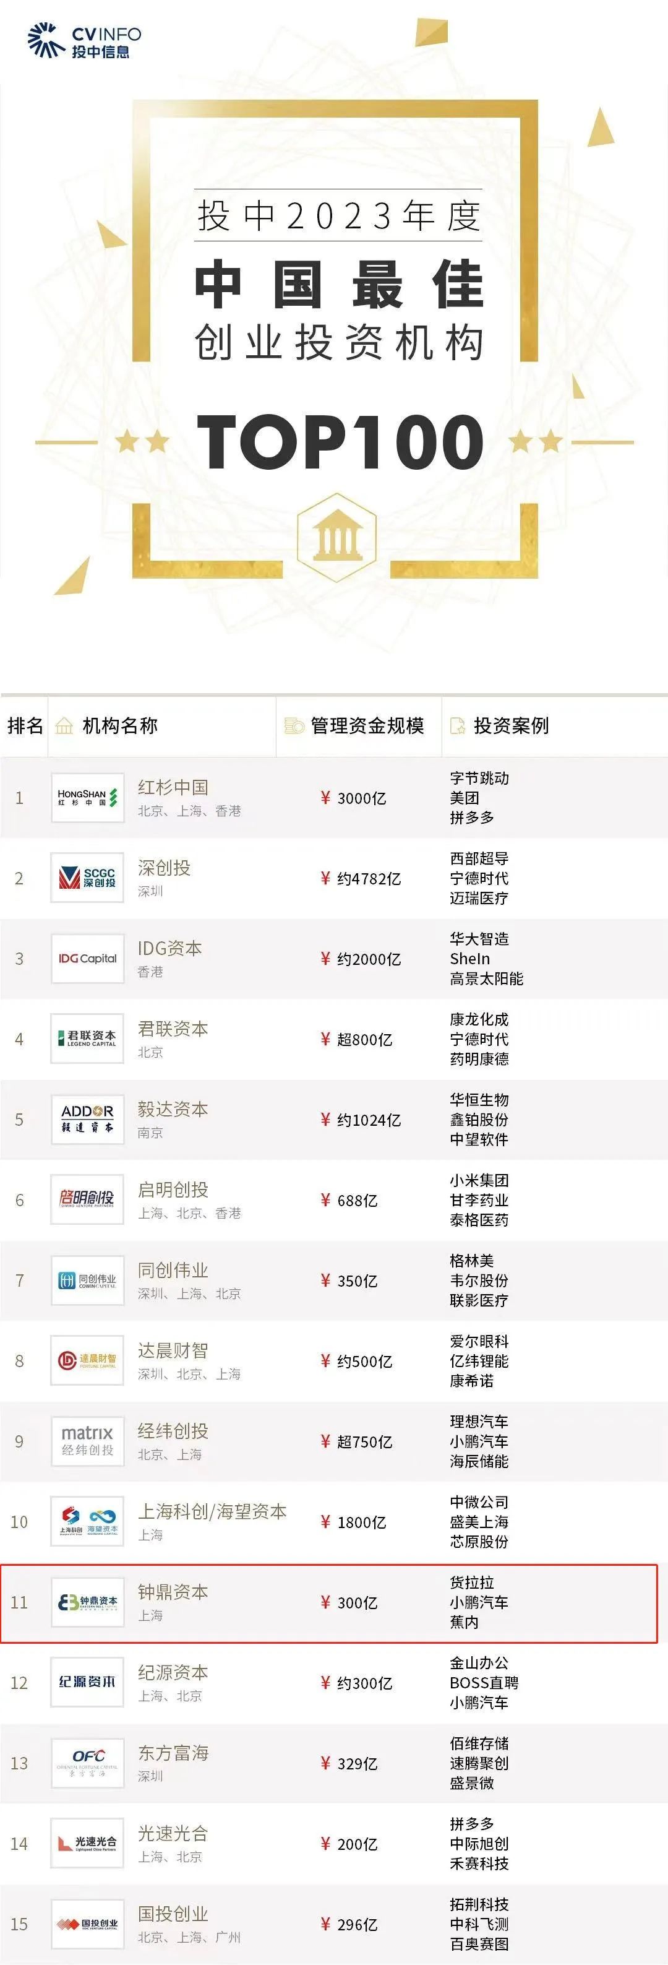
Task: Click SheIn investment case
Action: point(469,959)
